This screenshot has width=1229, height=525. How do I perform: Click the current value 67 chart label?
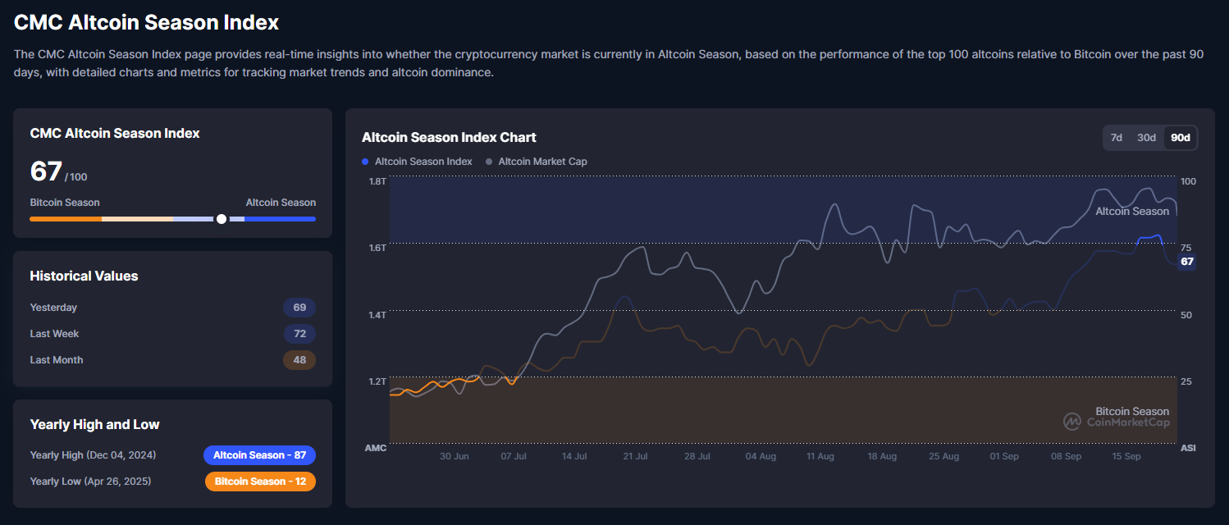click(x=1186, y=262)
